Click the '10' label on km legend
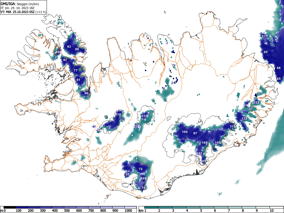 272,211
